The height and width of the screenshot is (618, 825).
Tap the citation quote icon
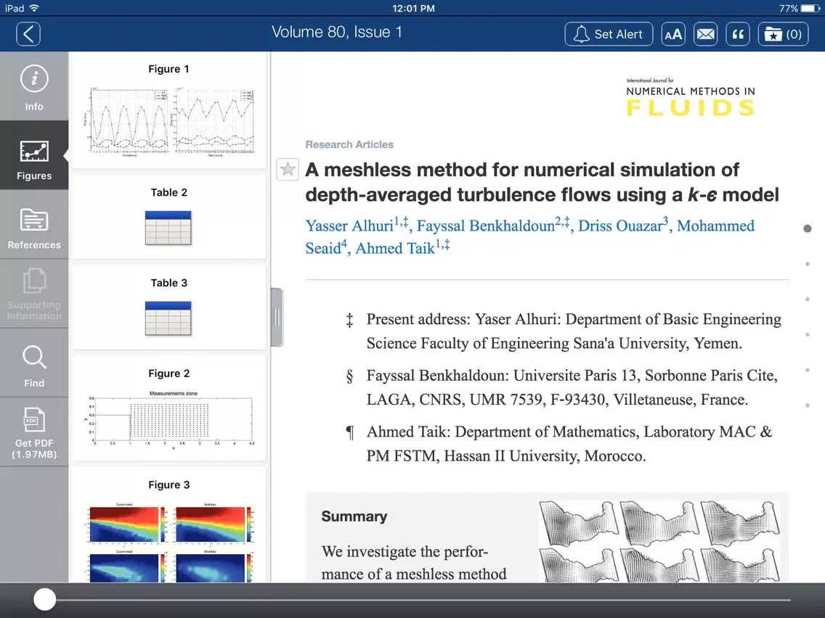(x=738, y=34)
